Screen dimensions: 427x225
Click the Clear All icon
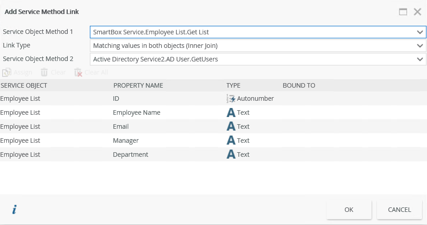[78, 72]
